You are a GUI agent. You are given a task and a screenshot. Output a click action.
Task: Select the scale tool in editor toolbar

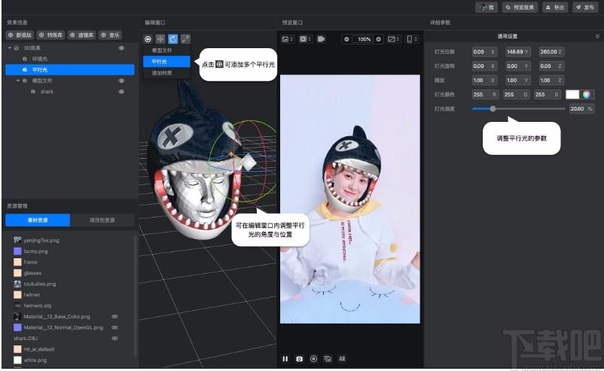(x=185, y=39)
